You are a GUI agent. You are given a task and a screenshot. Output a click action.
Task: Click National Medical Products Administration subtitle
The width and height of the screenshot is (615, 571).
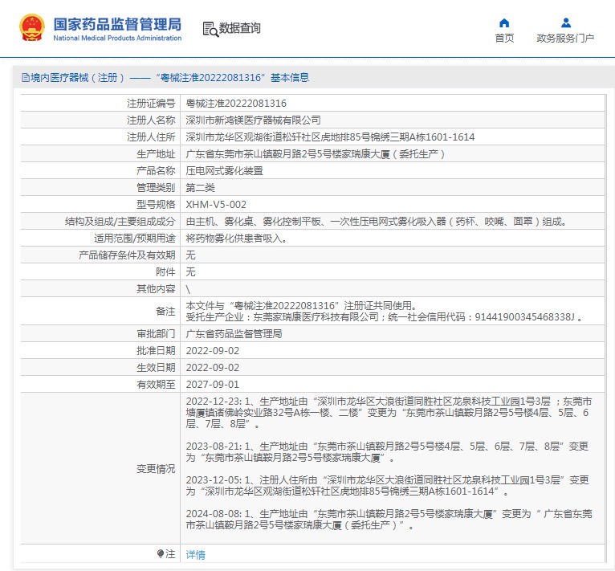tap(117, 38)
